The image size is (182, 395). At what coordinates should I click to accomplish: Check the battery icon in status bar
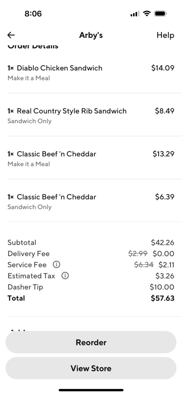point(161,14)
